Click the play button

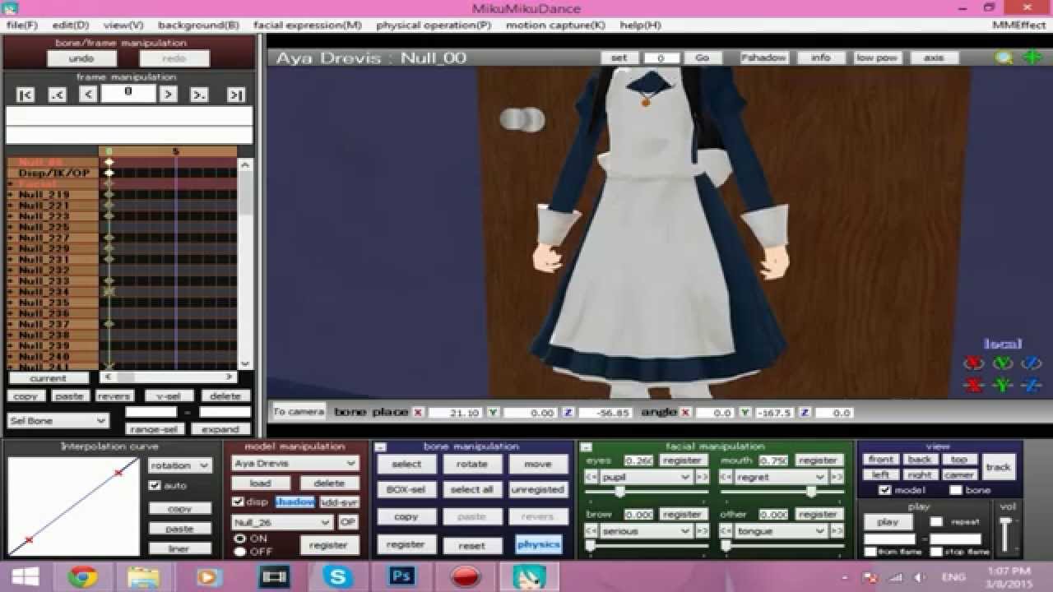point(888,522)
